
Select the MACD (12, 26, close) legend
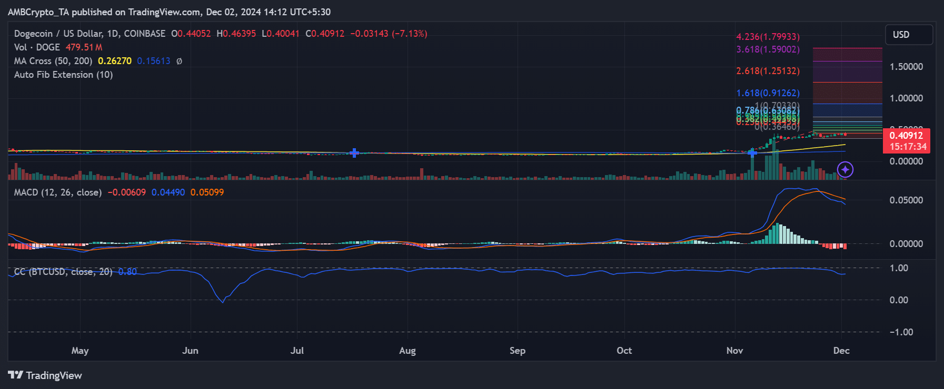tap(58, 192)
